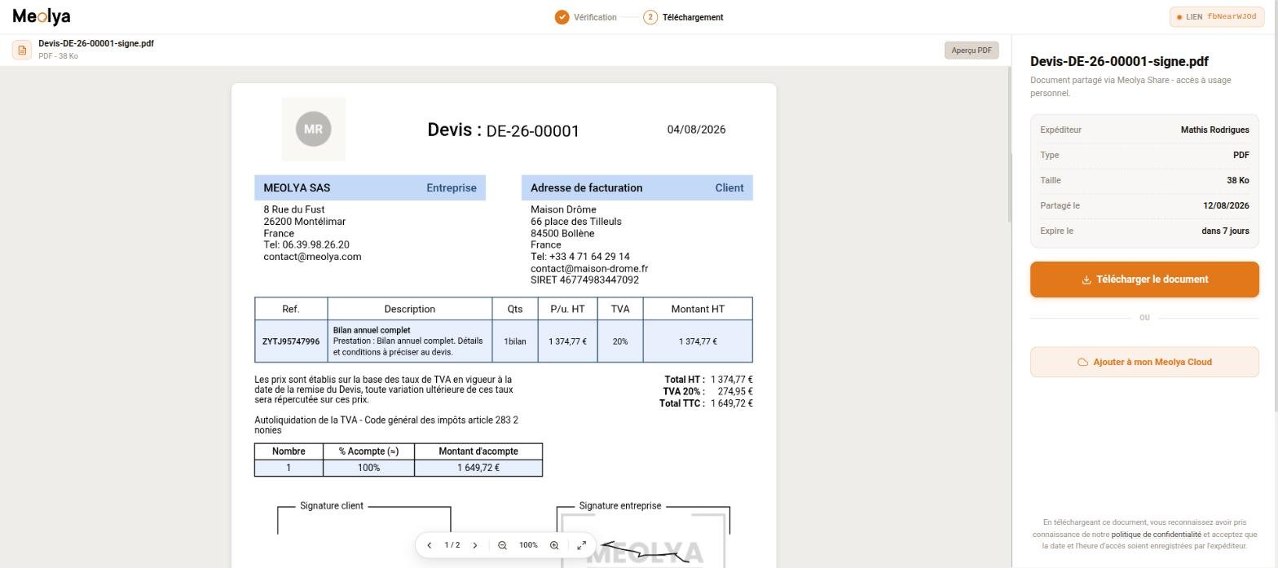The width and height of the screenshot is (1278, 568).
Task: Click the SIRET 46774983447092 line
Action: (584, 280)
